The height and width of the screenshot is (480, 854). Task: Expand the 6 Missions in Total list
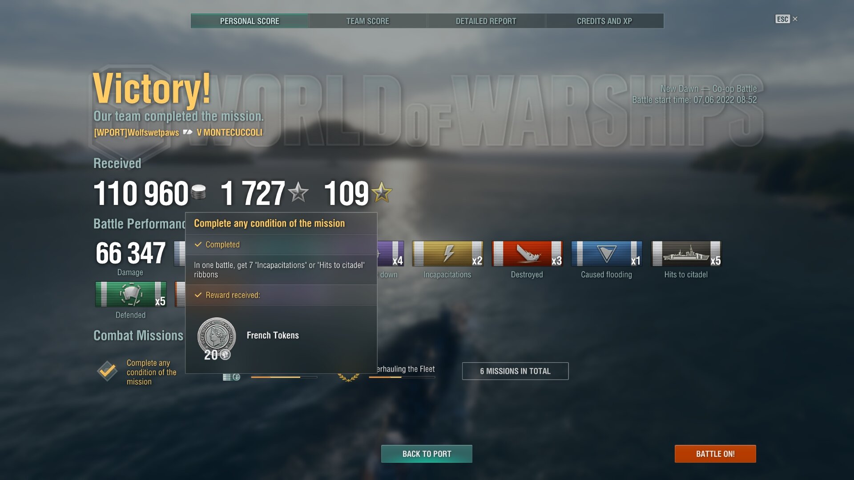tap(515, 371)
